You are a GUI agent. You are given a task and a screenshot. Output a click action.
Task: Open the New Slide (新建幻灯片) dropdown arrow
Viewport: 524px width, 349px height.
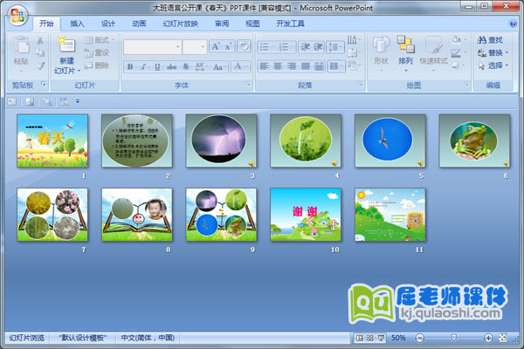point(79,71)
